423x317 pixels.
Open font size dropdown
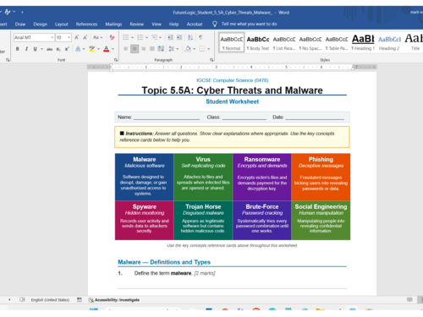pos(69,37)
